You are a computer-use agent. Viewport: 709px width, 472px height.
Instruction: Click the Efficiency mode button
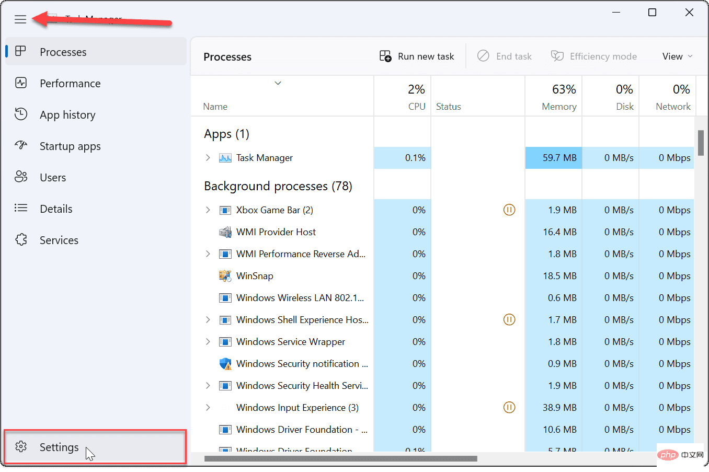click(594, 56)
